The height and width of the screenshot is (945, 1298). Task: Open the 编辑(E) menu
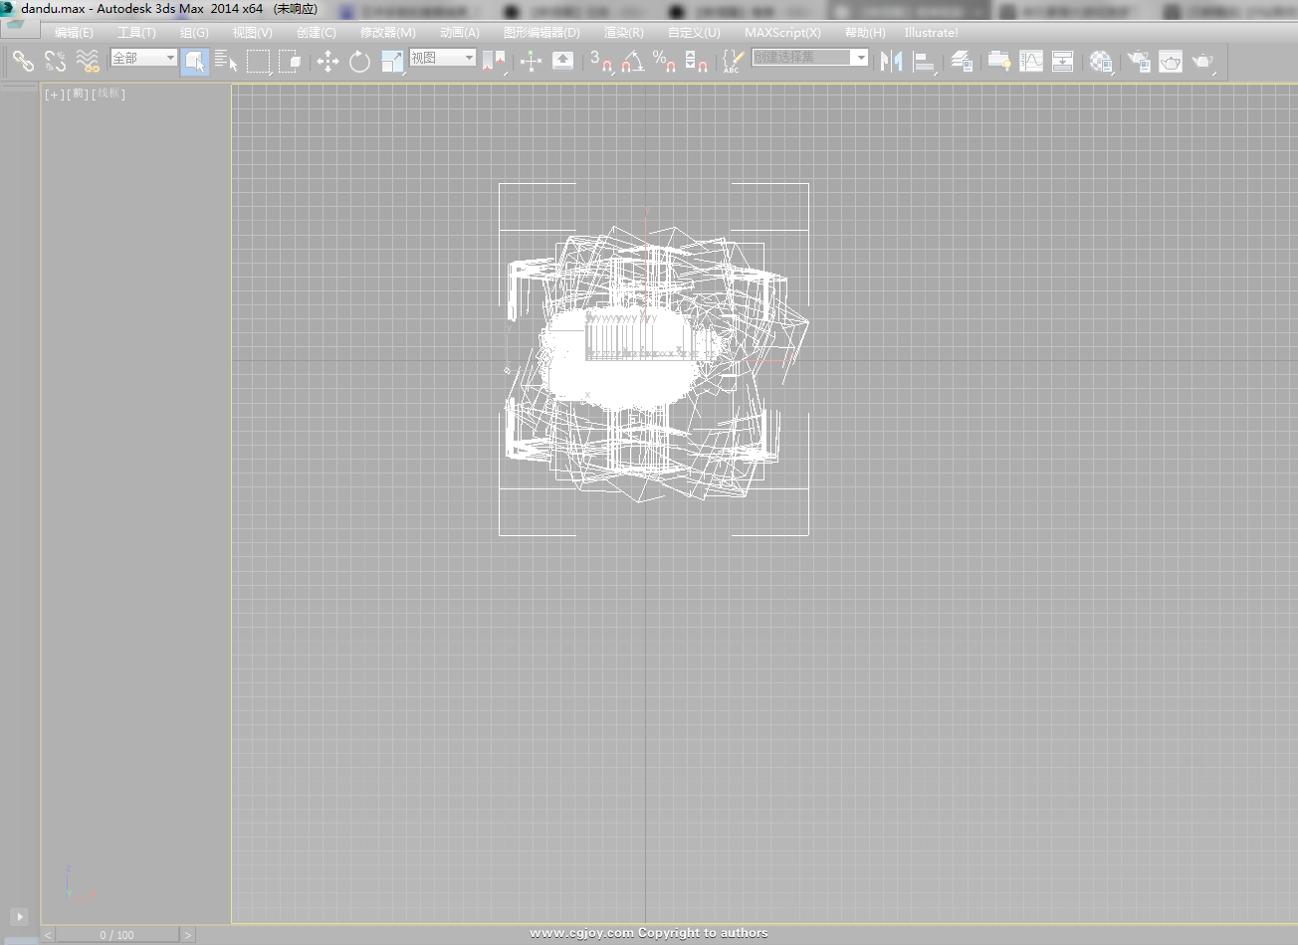[74, 33]
